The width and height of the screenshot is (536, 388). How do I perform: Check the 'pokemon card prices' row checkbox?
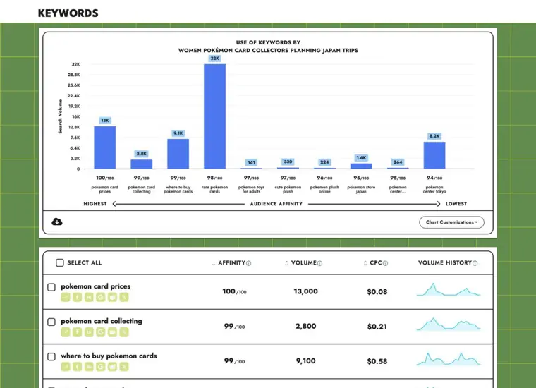coord(51,287)
